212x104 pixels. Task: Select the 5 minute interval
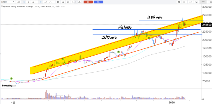click(14, 2)
